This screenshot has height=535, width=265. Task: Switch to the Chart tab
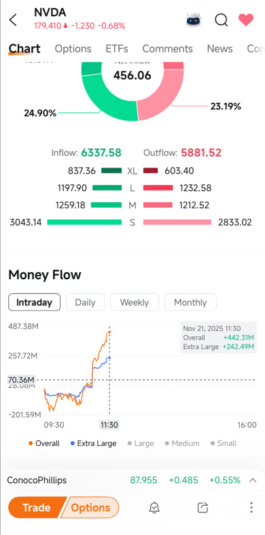pos(24,49)
